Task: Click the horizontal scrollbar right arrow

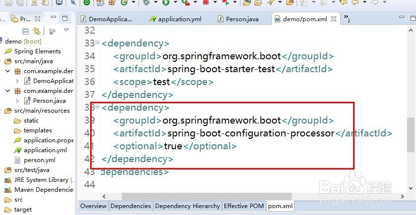Action: (403, 197)
